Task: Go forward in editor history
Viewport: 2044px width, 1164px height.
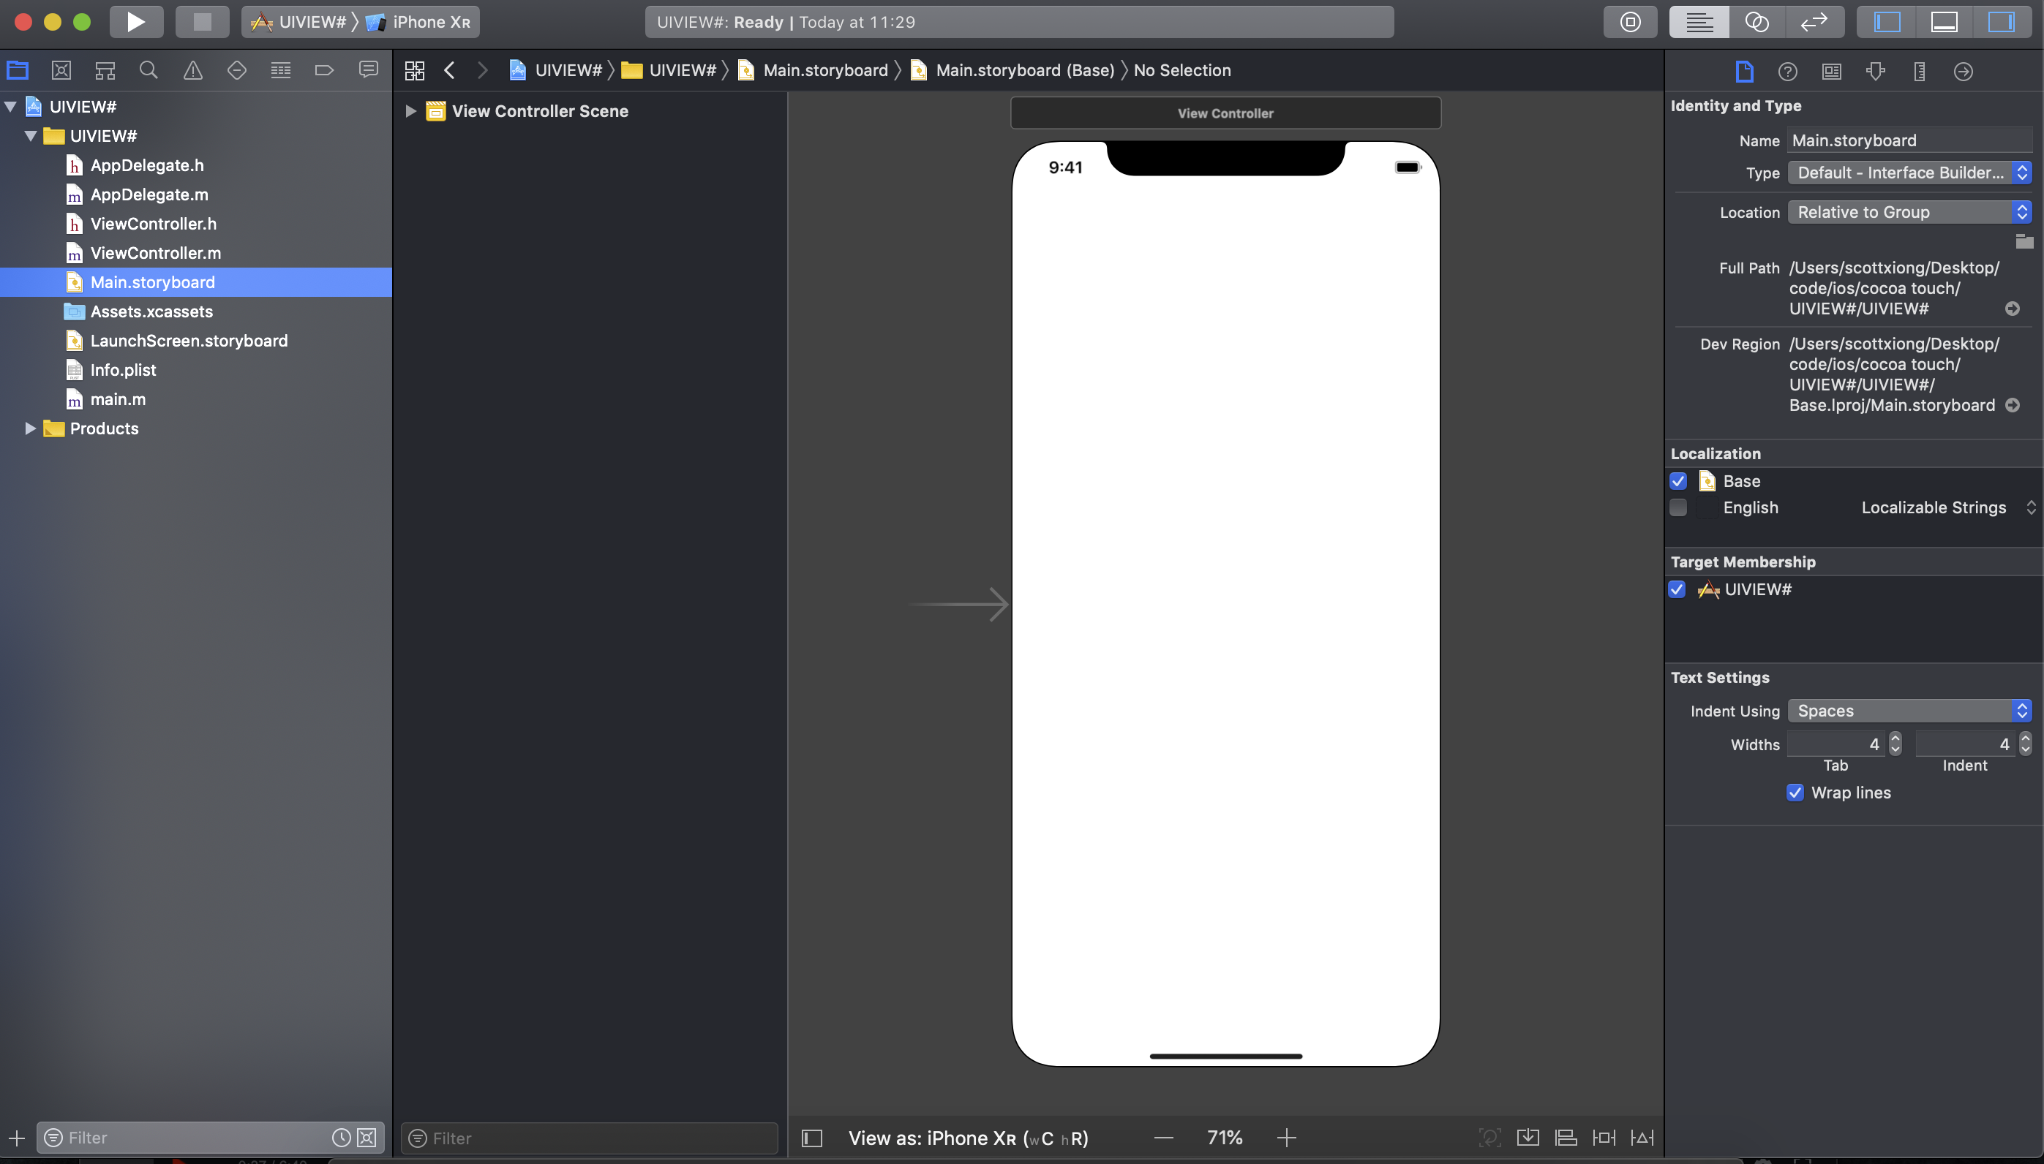Action: [482, 70]
